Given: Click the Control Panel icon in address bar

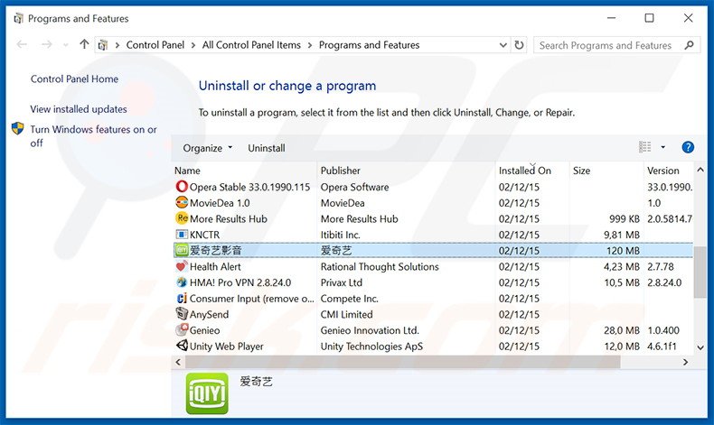Looking at the screenshot, I should point(103,45).
